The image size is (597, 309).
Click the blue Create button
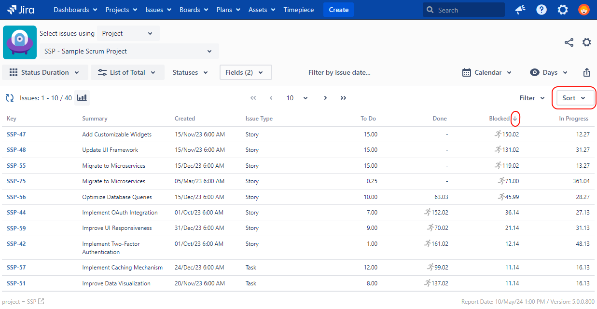click(338, 10)
